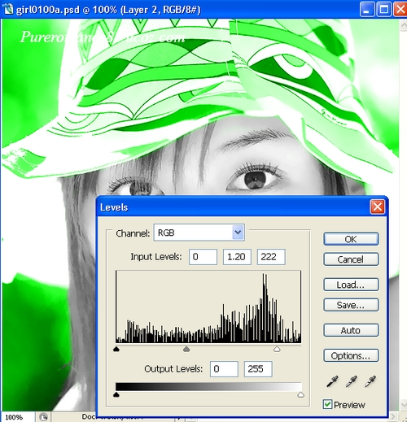Click the input shadow (black) slider
The width and height of the screenshot is (407, 422).
click(116, 349)
